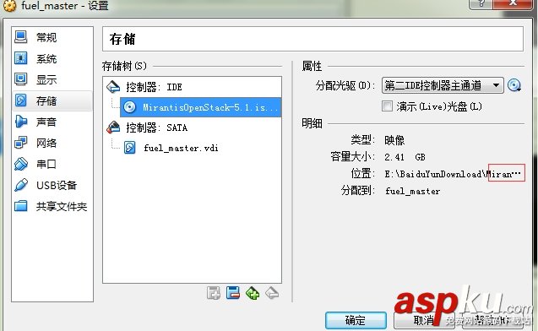Select the 存储 storage settings page
Viewport: 538px width, 331px height.
click(52, 100)
